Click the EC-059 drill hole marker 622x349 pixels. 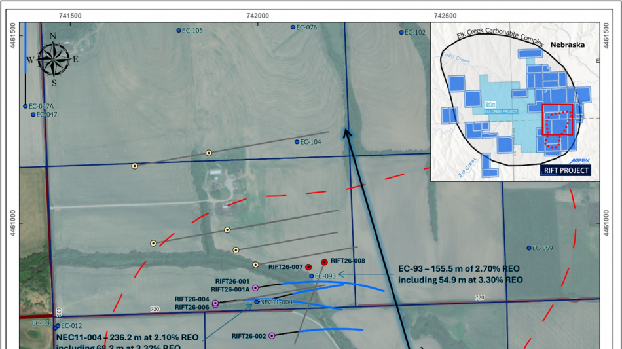[x=529, y=248]
